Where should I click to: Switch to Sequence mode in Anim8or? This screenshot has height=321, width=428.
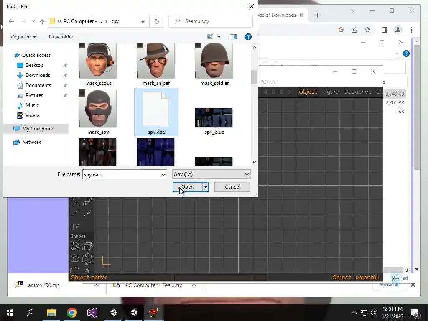[358, 92]
